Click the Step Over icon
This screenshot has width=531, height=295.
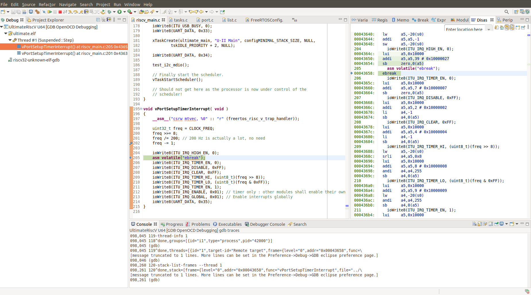tap(76, 12)
